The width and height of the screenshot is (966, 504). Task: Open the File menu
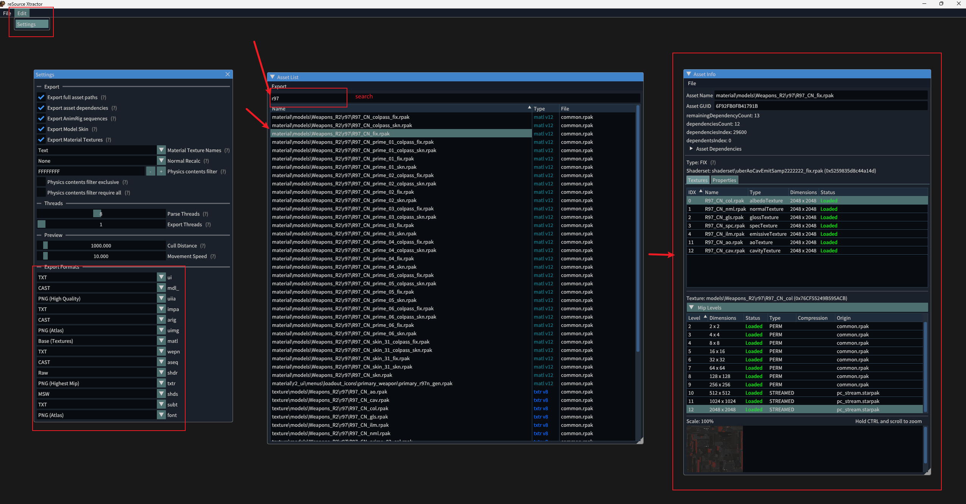[7, 13]
